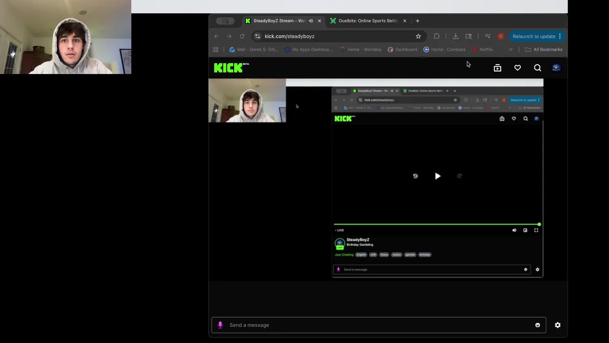This screenshot has width=609, height=343.
Task: Open the Kick browse icon in the header
Action: coord(498,68)
